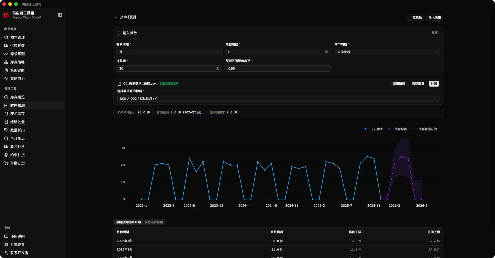Click the 约束补货 layers icon

pos(6,155)
